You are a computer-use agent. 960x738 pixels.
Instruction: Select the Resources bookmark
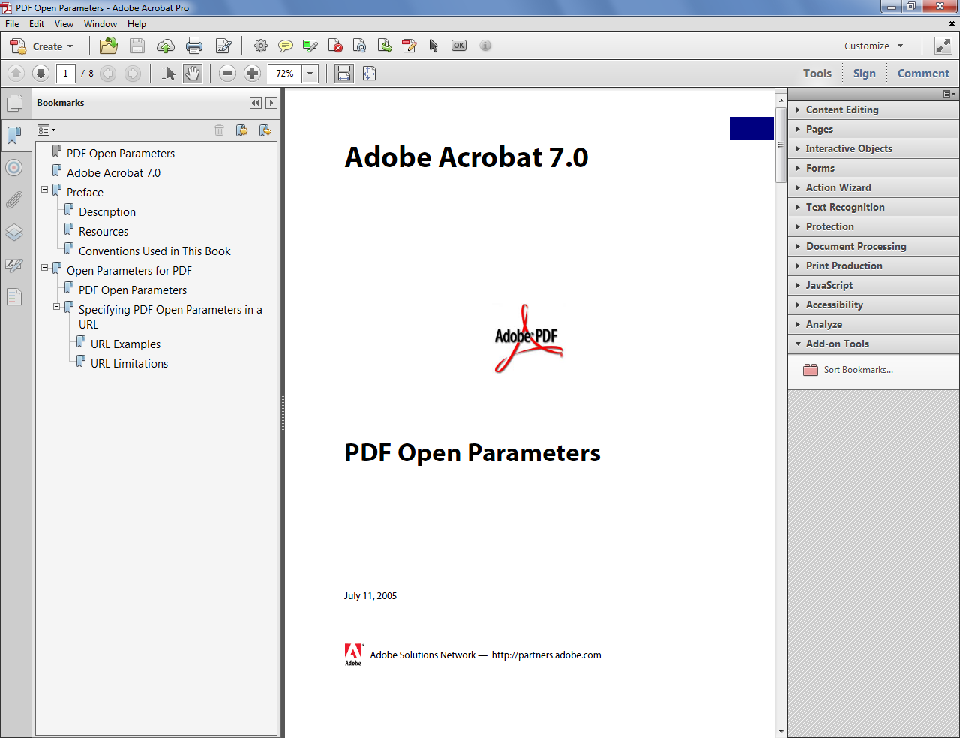(x=103, y=231)
